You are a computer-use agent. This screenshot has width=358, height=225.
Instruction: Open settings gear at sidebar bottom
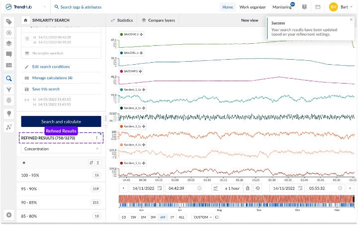9,215
